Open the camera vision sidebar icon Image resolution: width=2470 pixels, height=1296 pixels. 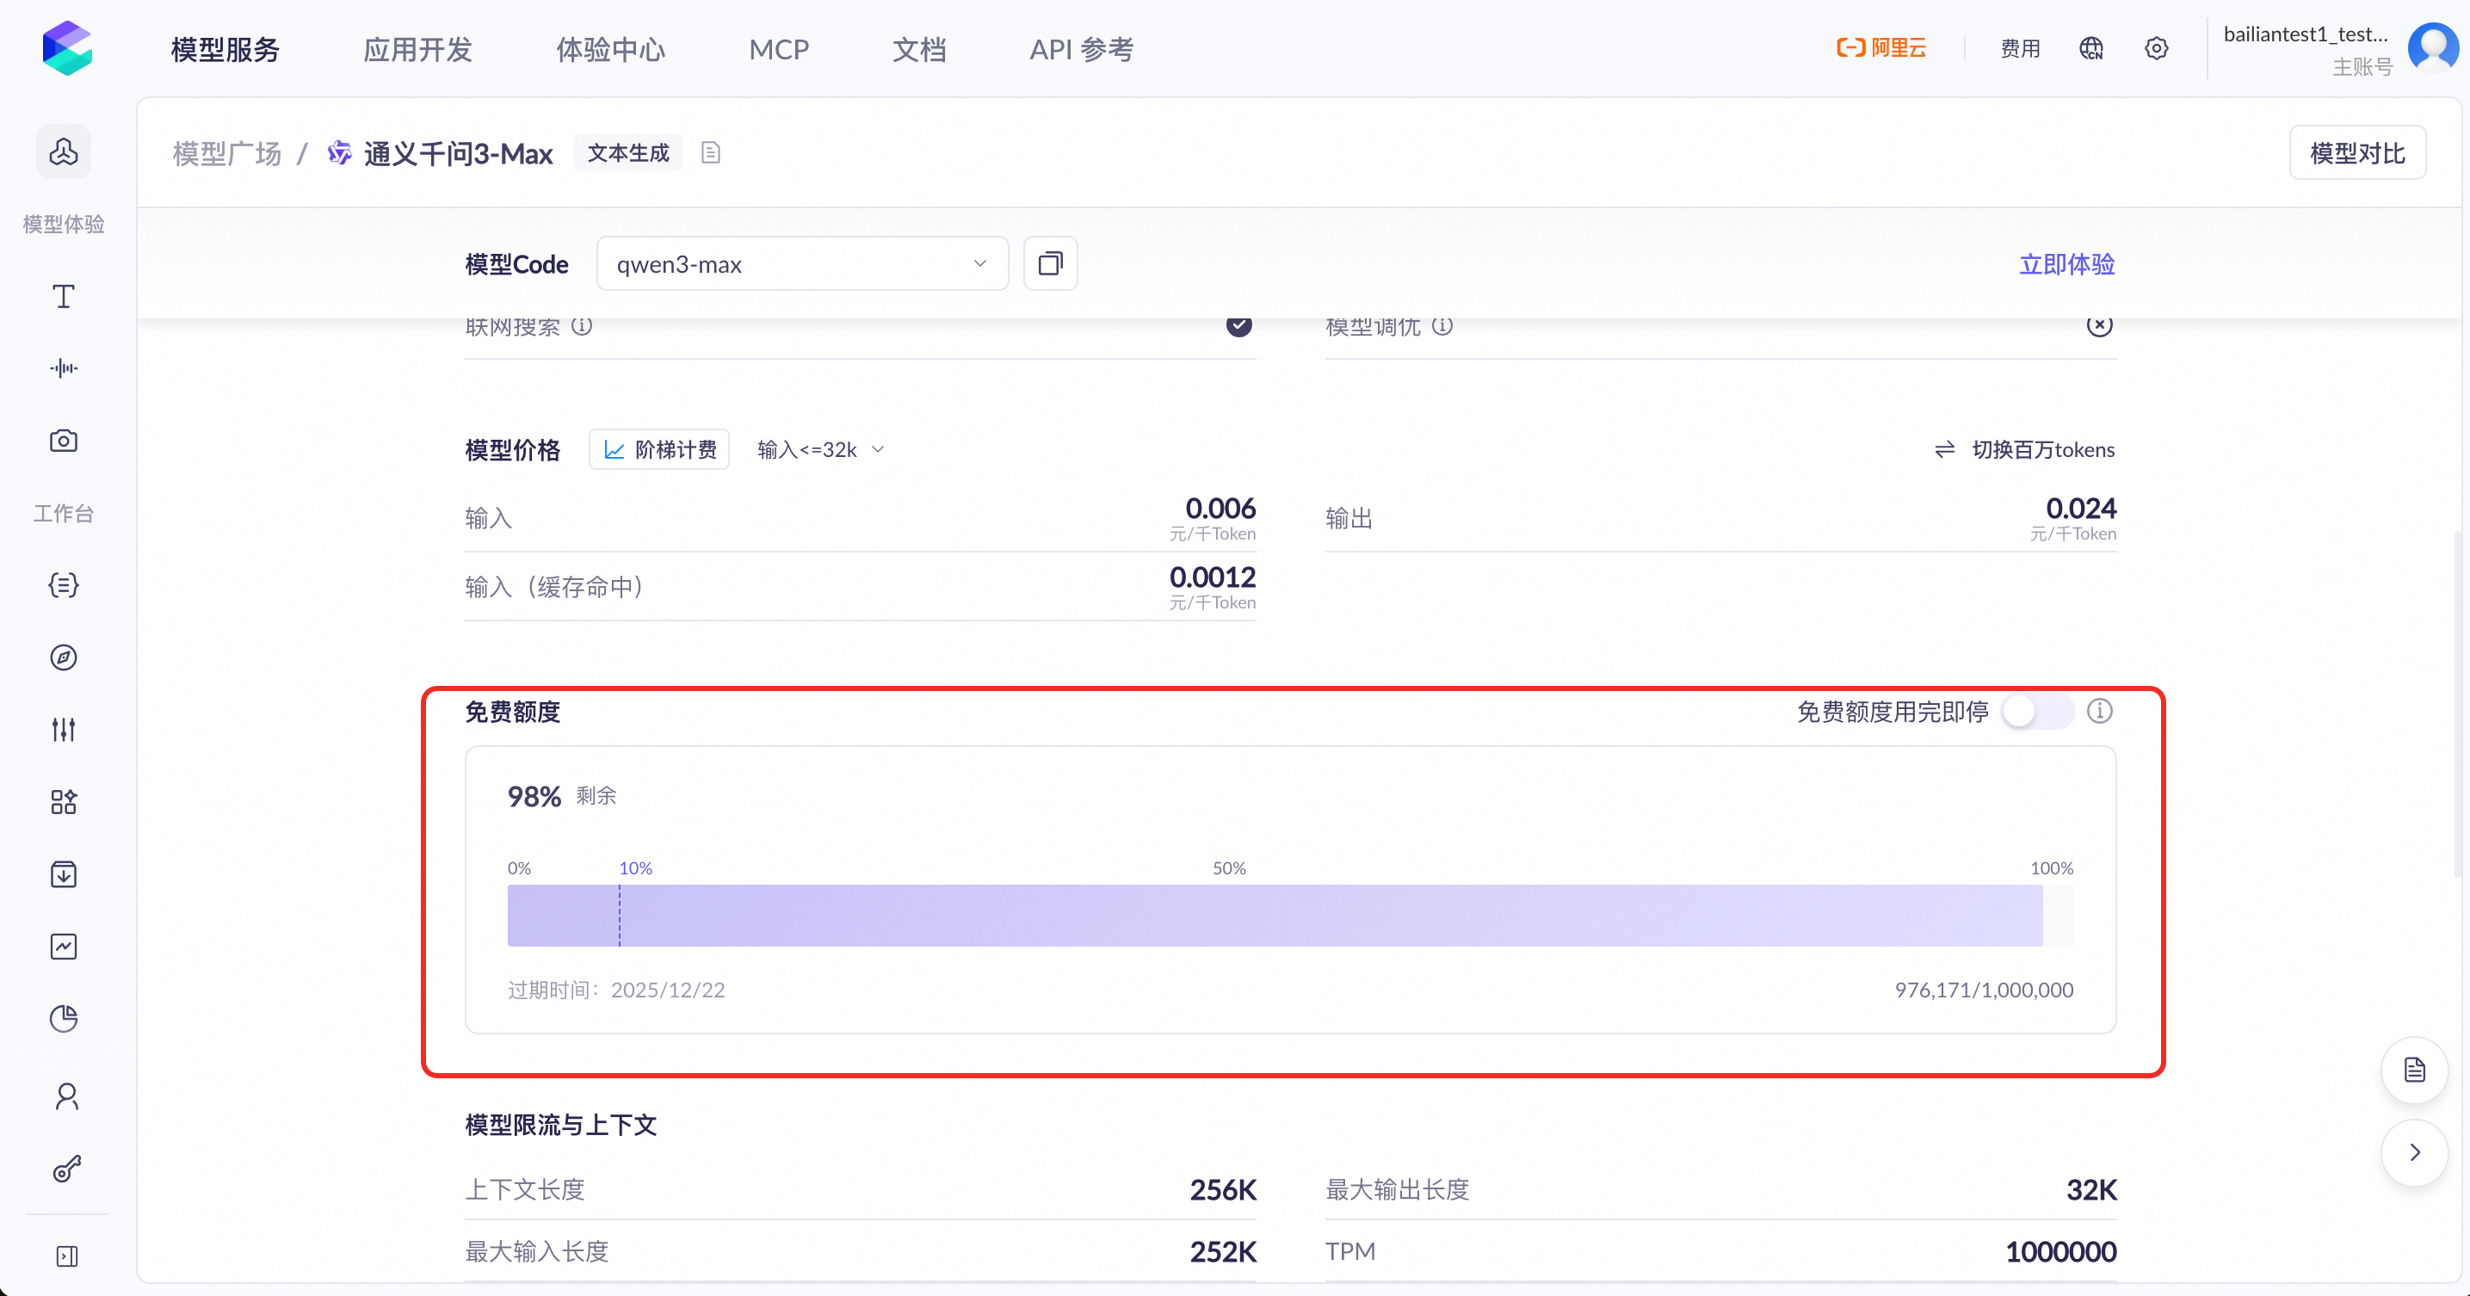[x=64, y=441]
